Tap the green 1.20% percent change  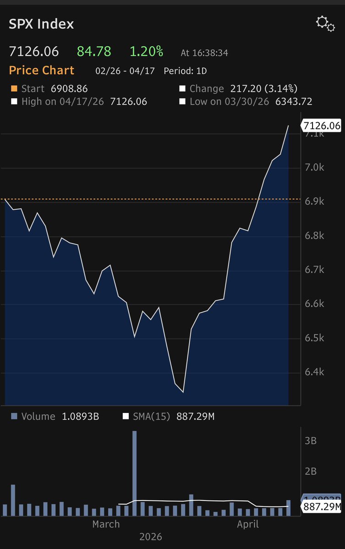pyautogui.click(x=147, y=51)
